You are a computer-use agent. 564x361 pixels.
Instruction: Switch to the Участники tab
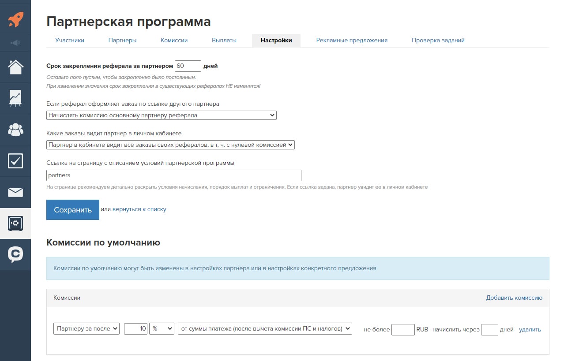point(70,40)
